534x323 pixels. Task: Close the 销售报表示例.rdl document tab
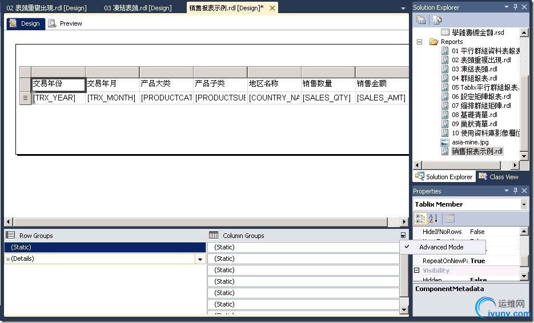tap(272, 8)
